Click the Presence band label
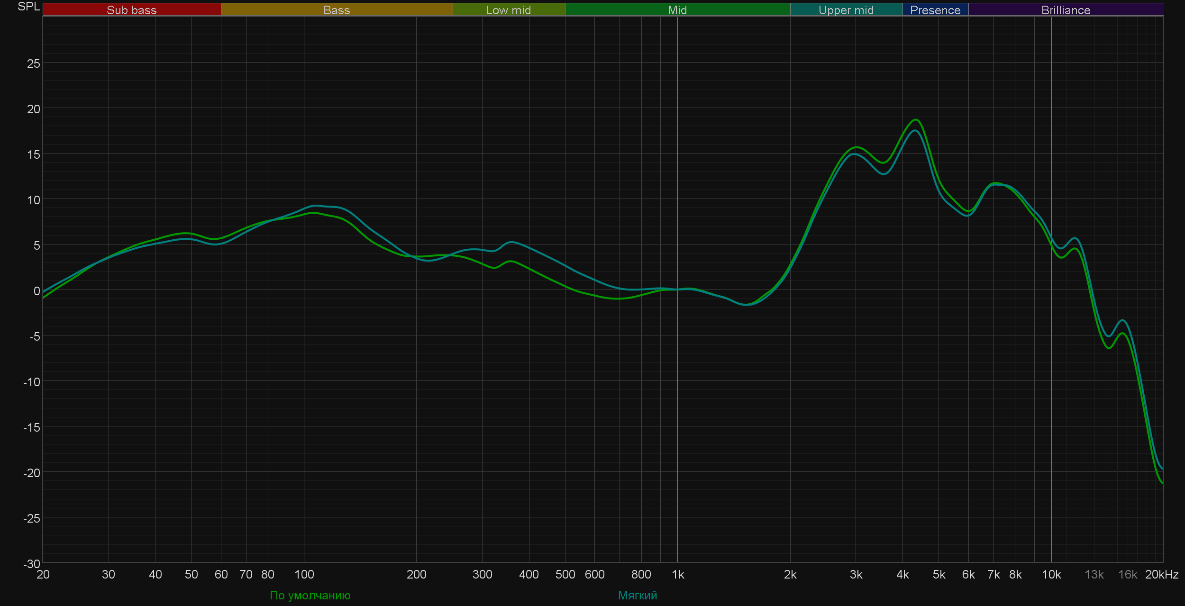 click(935, 10)
